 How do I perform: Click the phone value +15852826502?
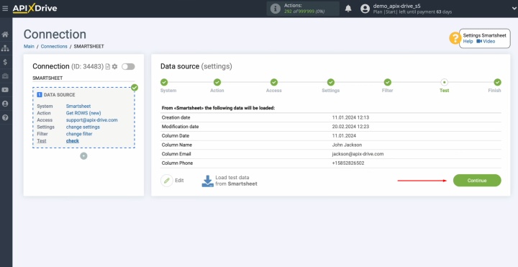click(x=348, y=163)
